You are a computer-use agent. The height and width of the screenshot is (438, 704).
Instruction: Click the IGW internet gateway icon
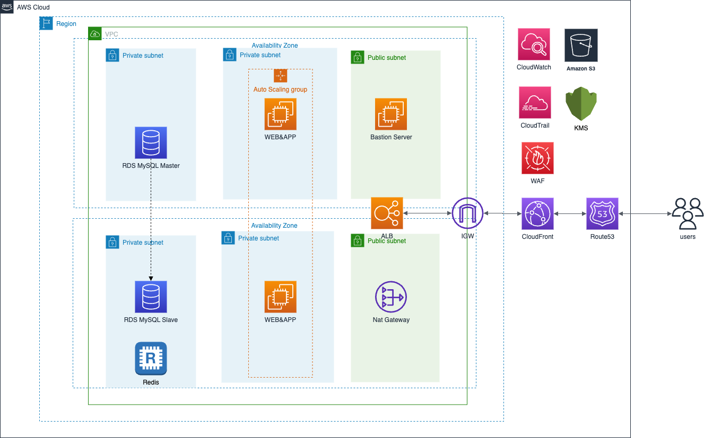467,213
